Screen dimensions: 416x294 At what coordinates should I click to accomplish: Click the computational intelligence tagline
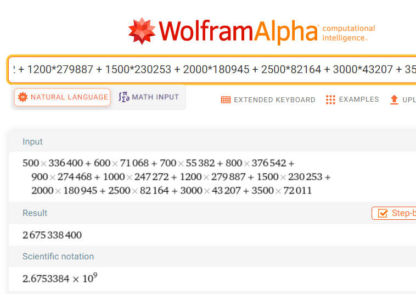(348, 33)
